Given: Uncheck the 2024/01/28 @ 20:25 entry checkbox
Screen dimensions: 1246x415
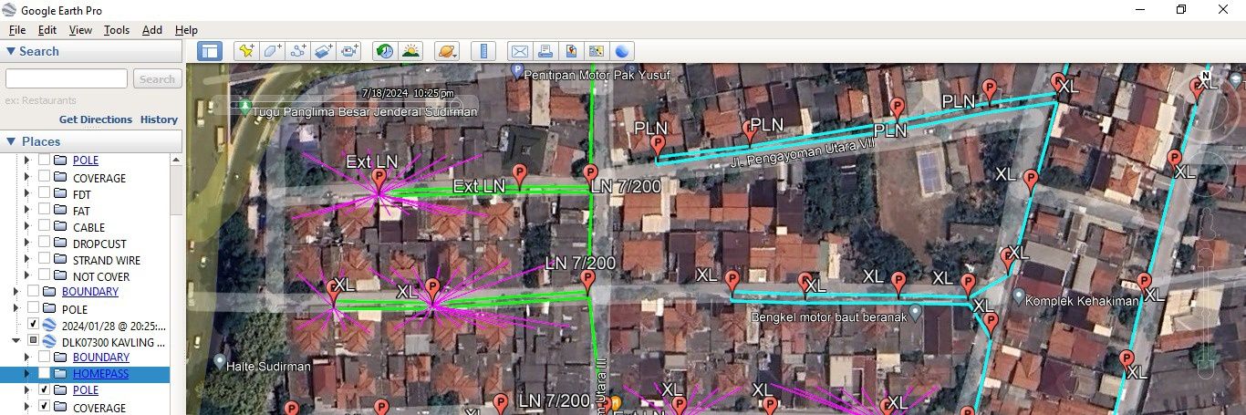Looking at the screenshot, I should click(x=33, y=325).
